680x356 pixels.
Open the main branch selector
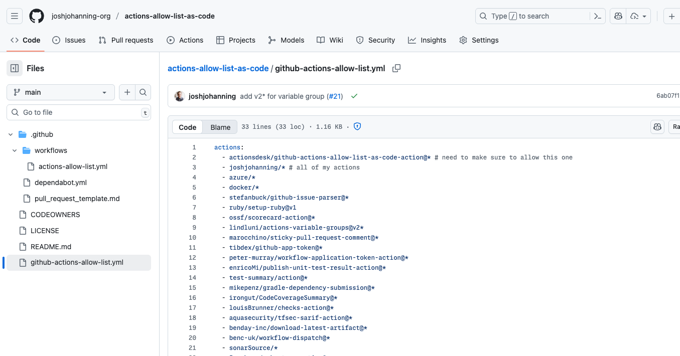tap(60, 92)
